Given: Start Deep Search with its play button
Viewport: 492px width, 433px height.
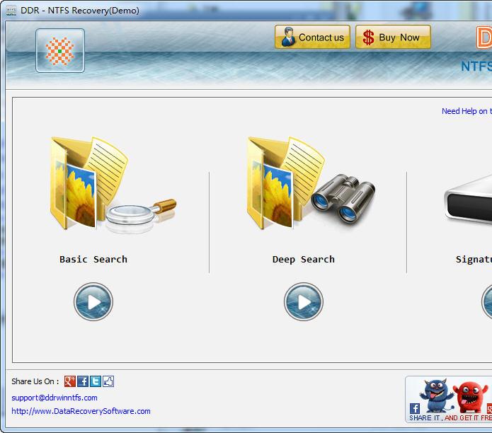Looking at the screenshot, I should click(x=304, y=302).
